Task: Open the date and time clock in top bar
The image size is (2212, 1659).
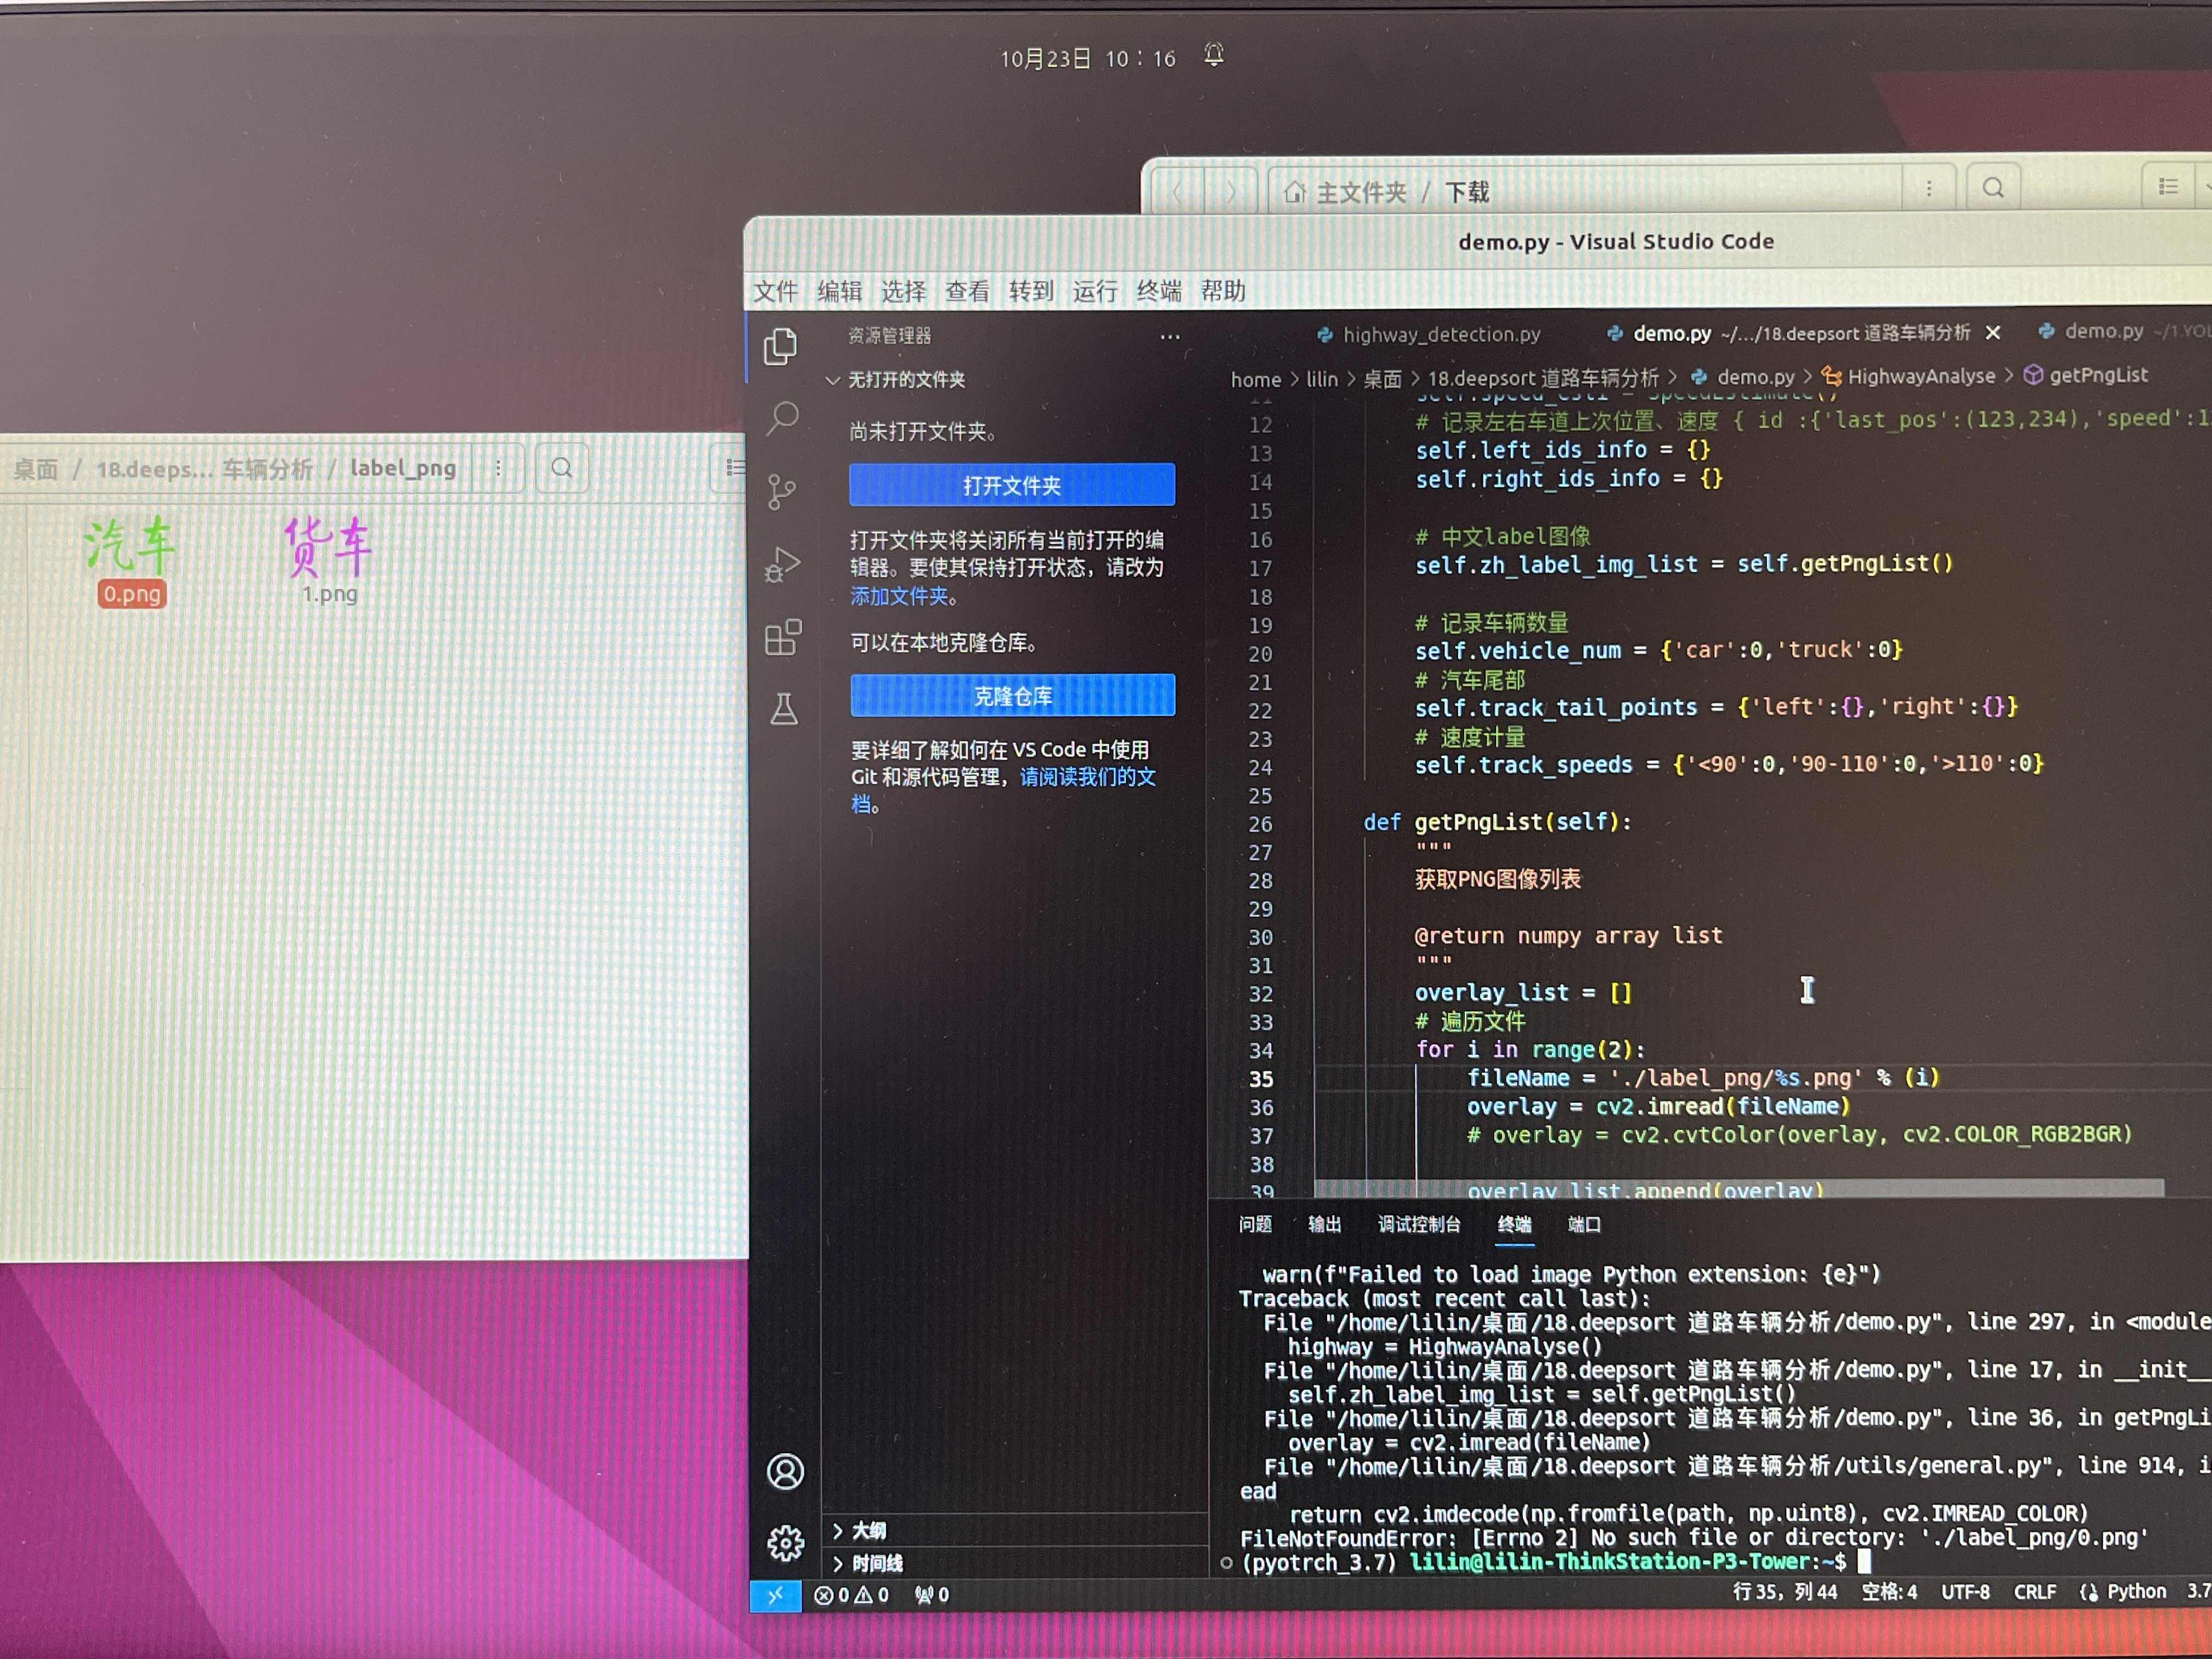Action: (1088, 59)
